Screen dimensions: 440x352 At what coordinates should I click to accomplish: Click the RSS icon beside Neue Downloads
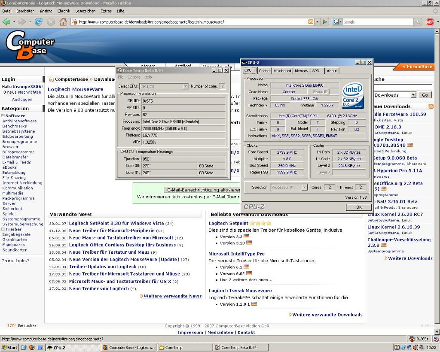pyautogui.click(x=431, y=106)
